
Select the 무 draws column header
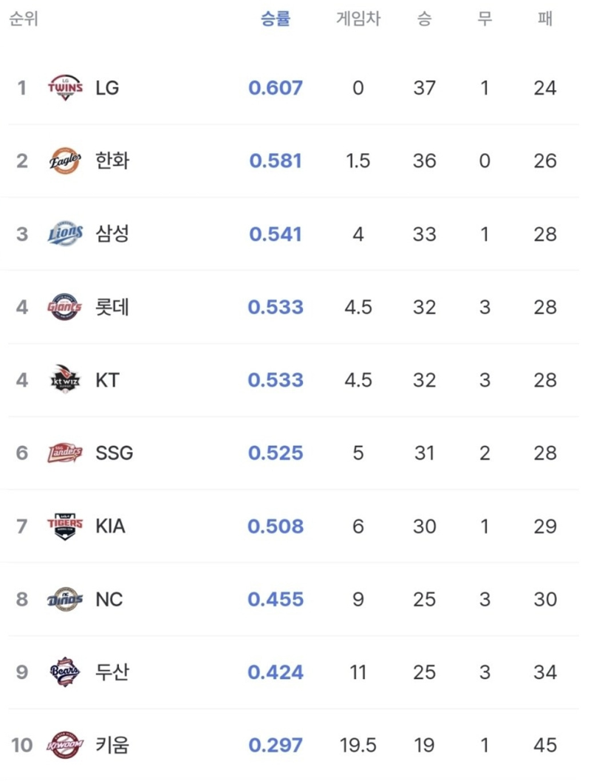click(485, 19)
